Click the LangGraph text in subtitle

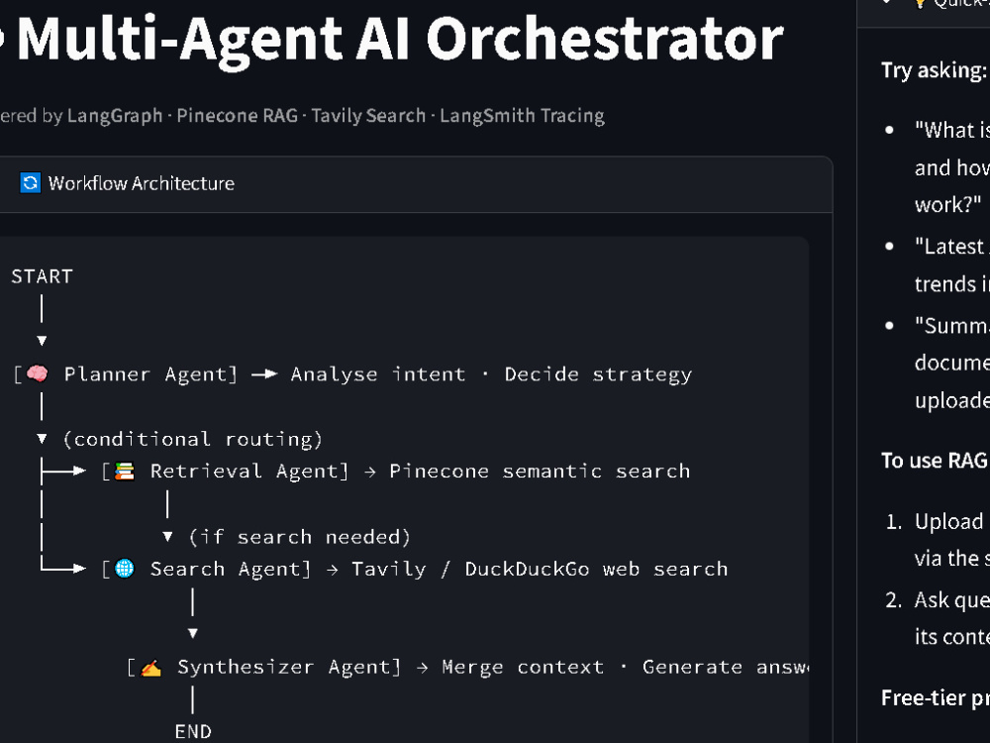[115, 116]
